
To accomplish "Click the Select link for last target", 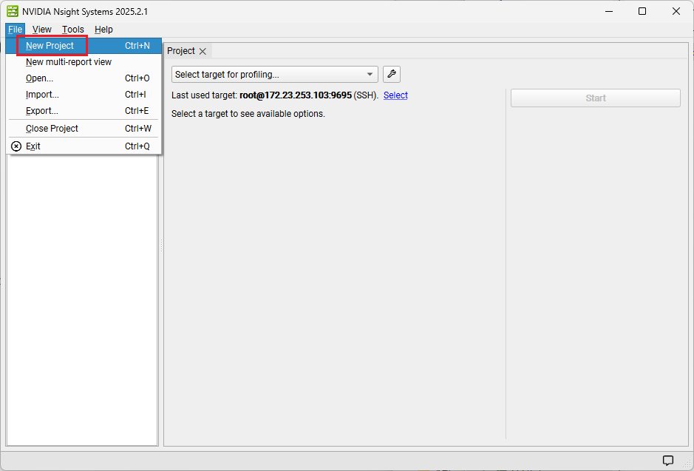I will click(x=395, y=95).
